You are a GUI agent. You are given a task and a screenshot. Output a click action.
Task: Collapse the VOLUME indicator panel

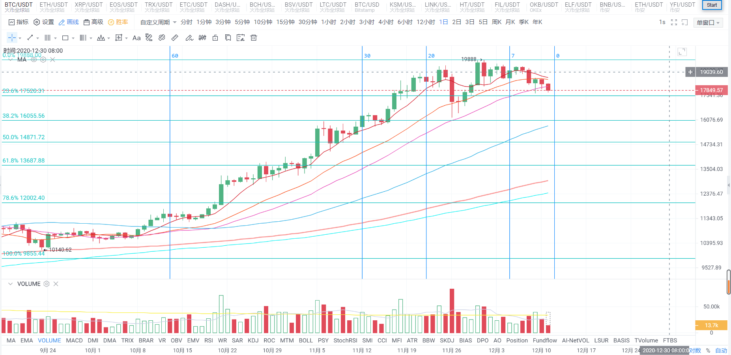click(x=10, y=284)
